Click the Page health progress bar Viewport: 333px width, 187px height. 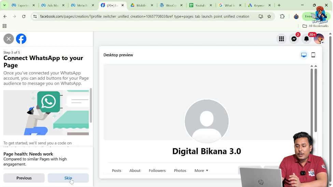click(x=46, y=169)
